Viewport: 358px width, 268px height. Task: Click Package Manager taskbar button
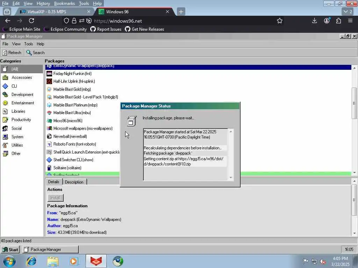coord(50,250)
